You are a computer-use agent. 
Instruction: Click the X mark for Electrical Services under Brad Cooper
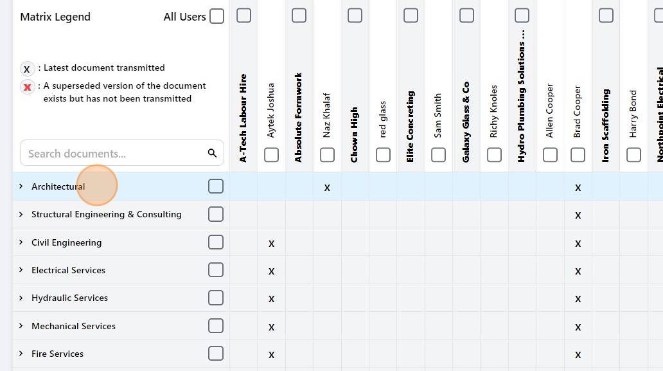click(x=578, y=271)
